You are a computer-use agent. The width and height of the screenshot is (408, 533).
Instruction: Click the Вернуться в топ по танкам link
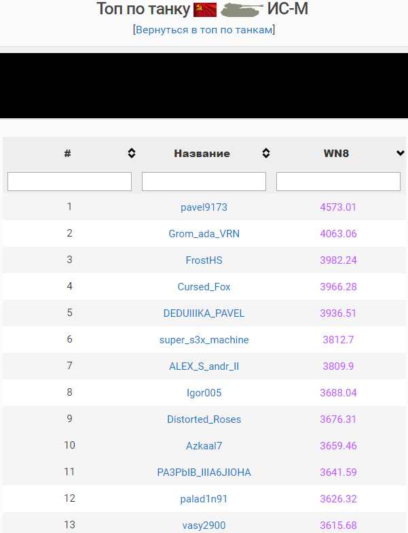click(x=204, y=30)
